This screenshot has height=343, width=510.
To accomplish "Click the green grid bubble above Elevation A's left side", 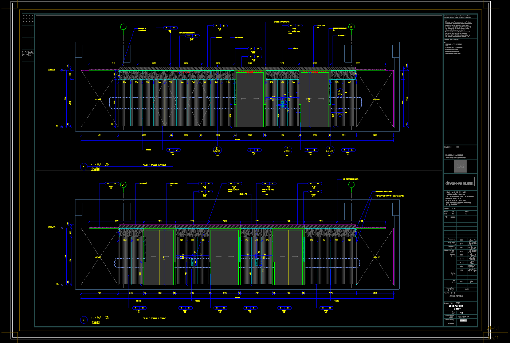I will tap(123, 27).
